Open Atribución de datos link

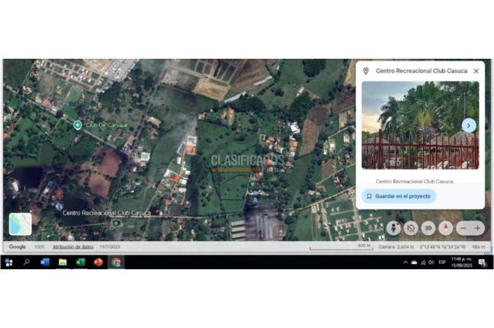pyautogui.click(x=72, y=247)
